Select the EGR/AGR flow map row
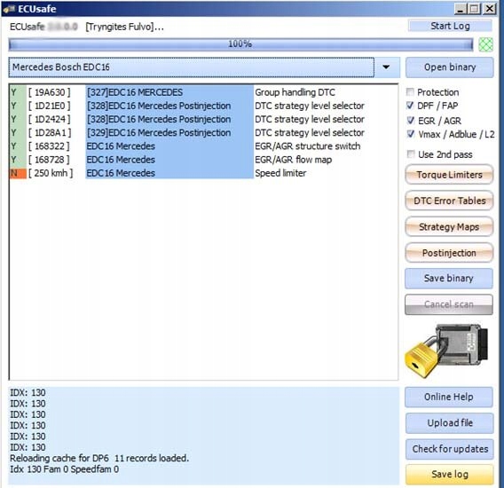The width and height of the screenshot is (504, 488). pyautogui.click(x=203, y=160)
